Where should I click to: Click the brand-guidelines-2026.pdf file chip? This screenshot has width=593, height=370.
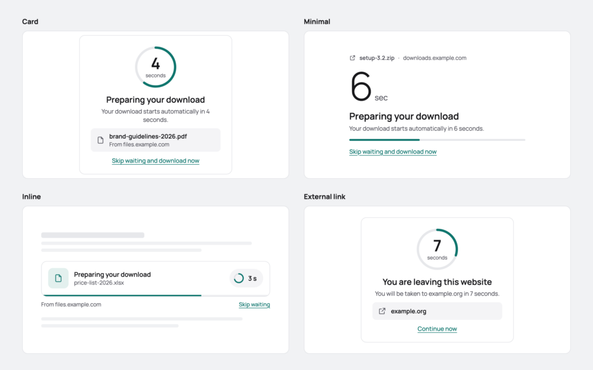pos(155,140)
